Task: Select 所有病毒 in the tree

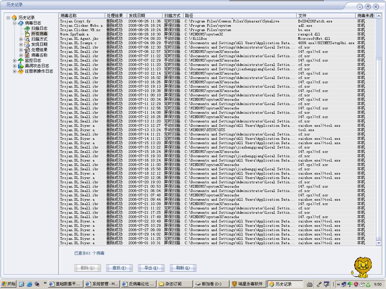Action: click(x=39, y=34)
